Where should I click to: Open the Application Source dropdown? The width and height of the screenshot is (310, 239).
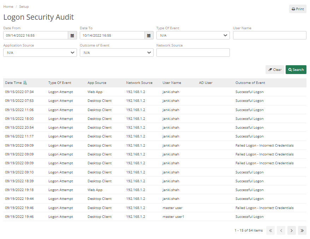pos(40,53)
